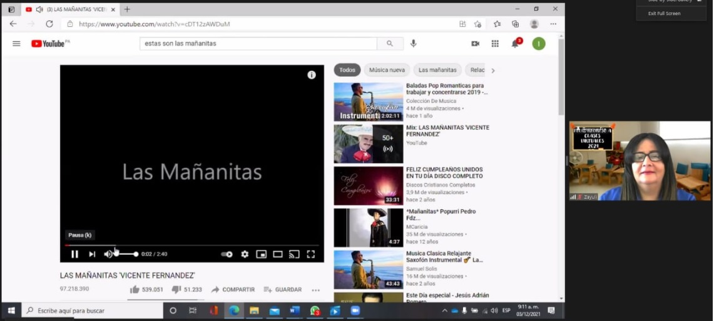The image size is (714, 321).
Task: Mute the video with the speaker icon
Action: pyautogui.click(x=108, y=254)
